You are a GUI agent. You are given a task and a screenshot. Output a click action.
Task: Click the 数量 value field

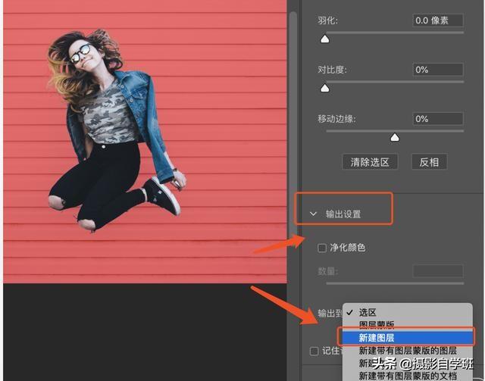point(437,270)
